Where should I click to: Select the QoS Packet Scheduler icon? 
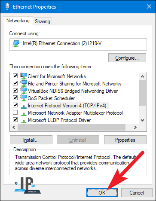tap(24, 98)
